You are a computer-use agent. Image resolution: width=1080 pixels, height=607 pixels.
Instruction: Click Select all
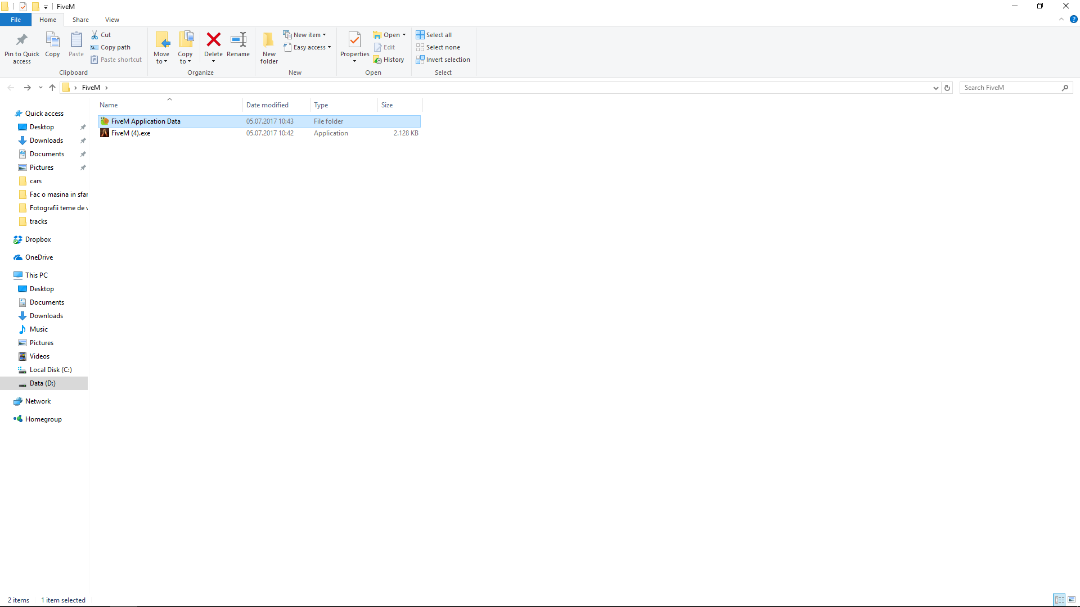click(x=434, y=35)
